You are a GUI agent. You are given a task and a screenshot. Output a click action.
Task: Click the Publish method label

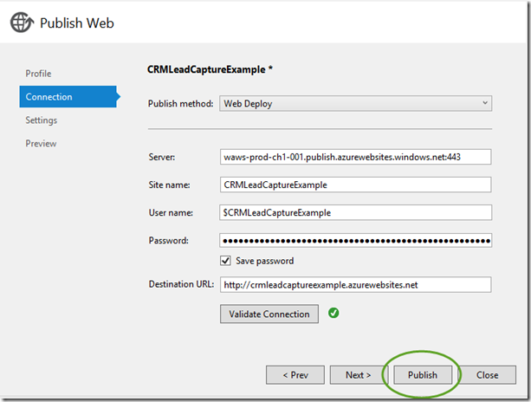[x=180, y=103]
